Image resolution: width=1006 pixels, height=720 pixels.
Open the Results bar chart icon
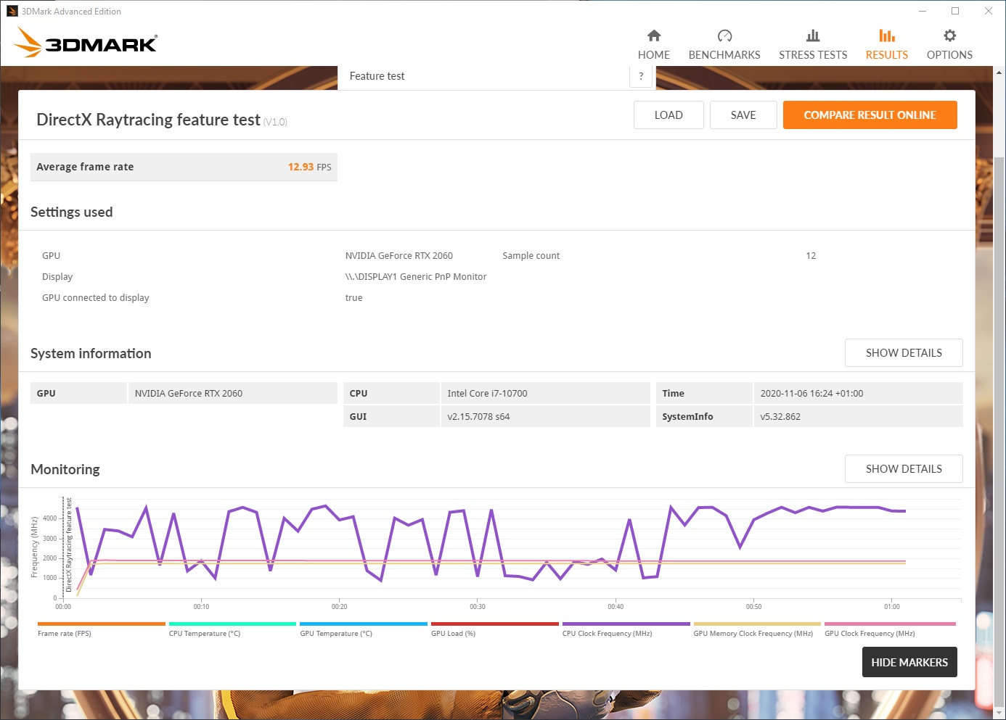click(x=886, y=36)
